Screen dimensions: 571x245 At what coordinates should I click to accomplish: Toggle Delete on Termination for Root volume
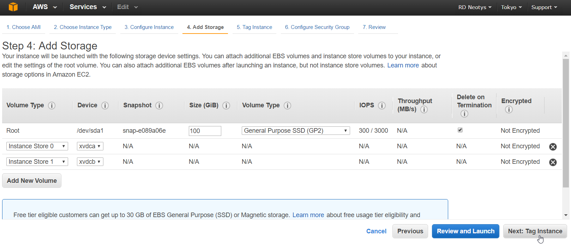pos(460,130)
